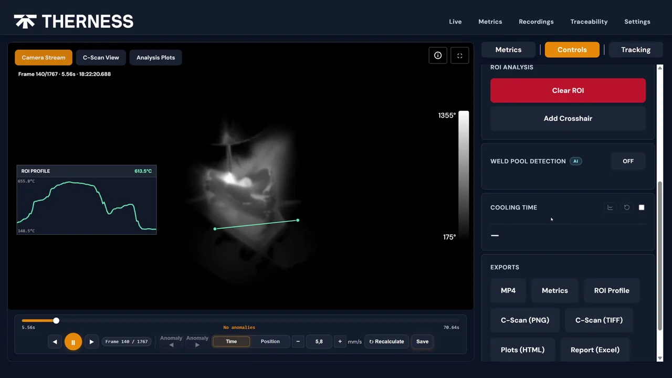Select the Position axis mode

coord(270,342)
